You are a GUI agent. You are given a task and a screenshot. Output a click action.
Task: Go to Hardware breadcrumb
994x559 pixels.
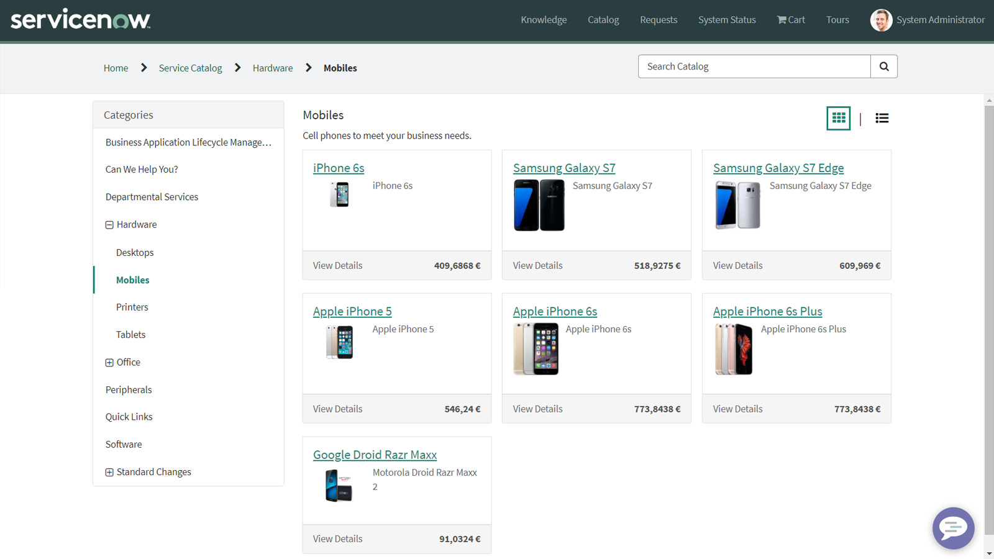point(273,68)
